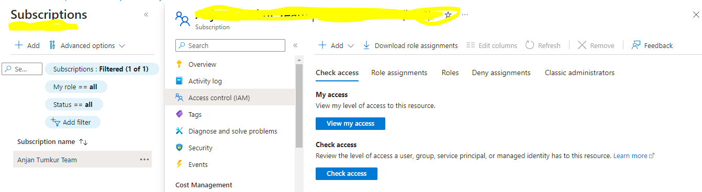Screen dimensions: 702x192
Task: Click the Activity log icon
Action: (179, 81)
